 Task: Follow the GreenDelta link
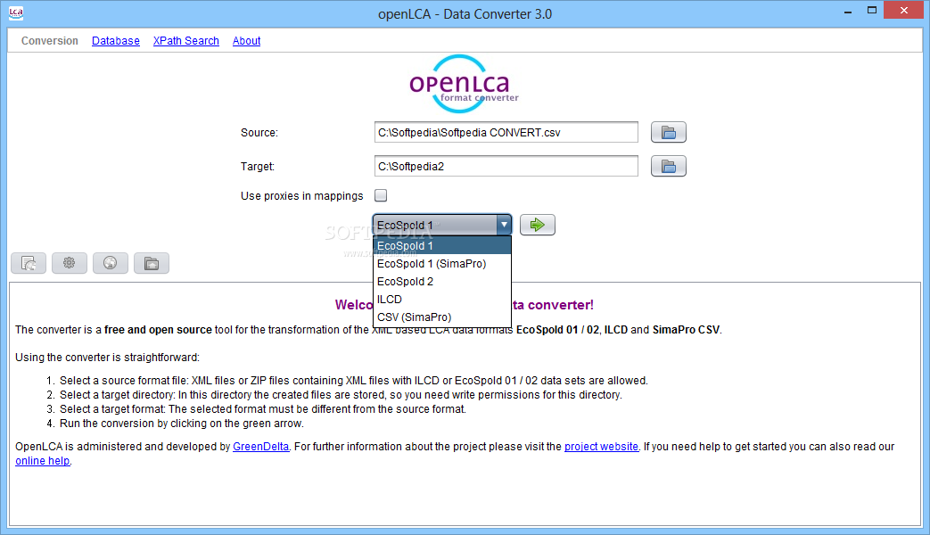pos(261,447)
